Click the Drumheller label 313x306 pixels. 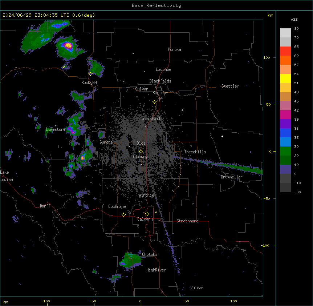232,177
